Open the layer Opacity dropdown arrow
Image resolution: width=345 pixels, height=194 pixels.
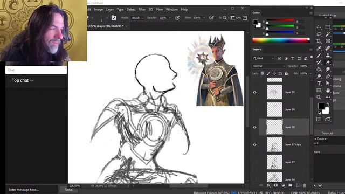click(x=310, y=66)
